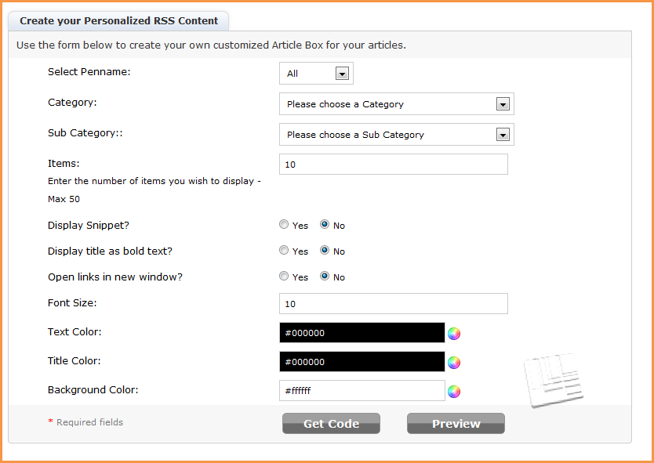654x463 pixels.
Task: Click the Get Code button
Action: click(x=331, y=424)
